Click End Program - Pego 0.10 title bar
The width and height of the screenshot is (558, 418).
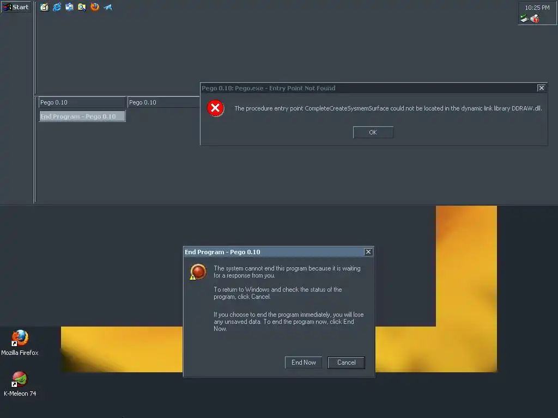click(274, 252)
